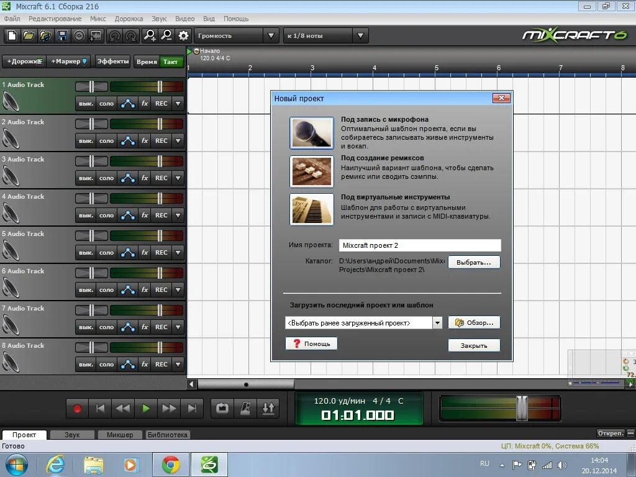Zoom in with the magnifier plus icon
636x477 pixels.
[150, 35]
